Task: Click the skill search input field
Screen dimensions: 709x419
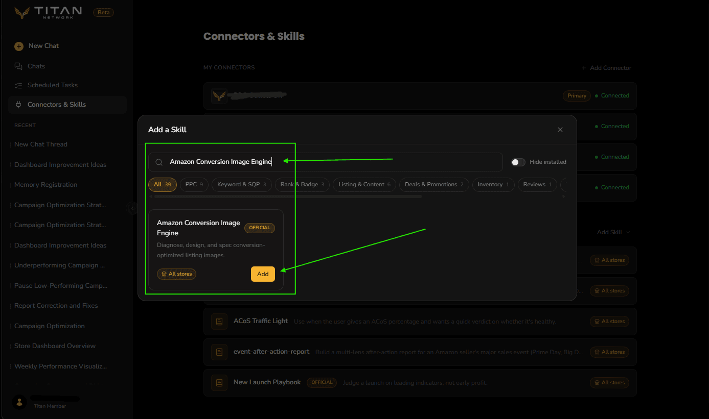Action: click(326, 162)
